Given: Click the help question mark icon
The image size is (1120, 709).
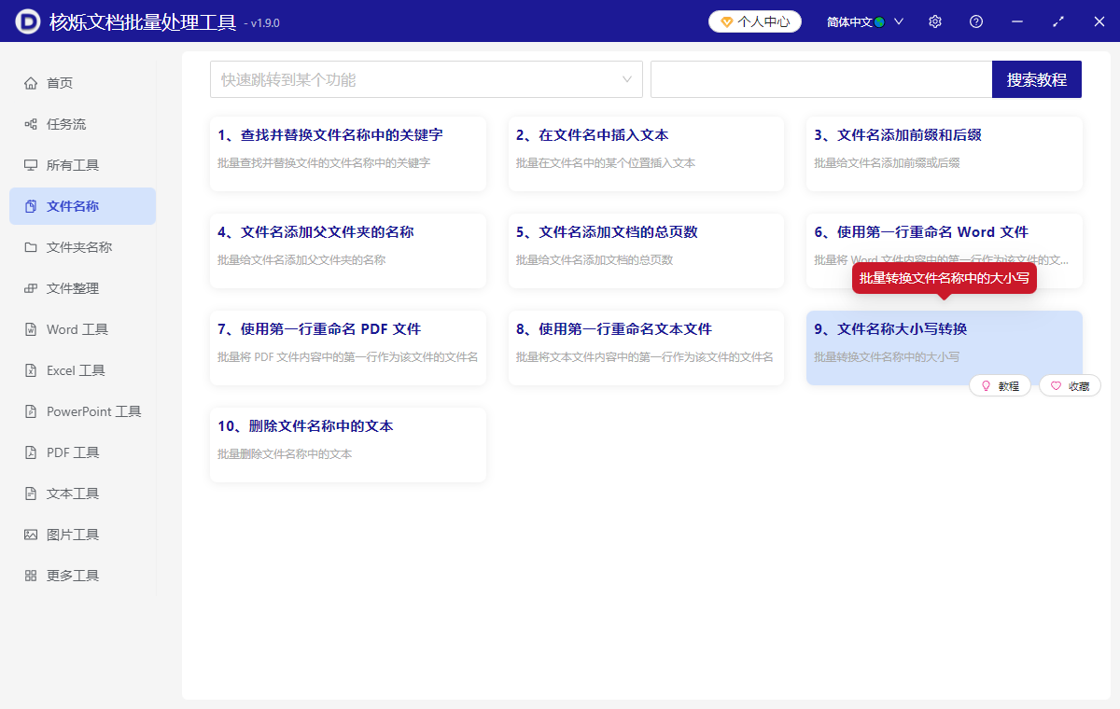Looking at the screenshot, I should (x=976, y=21).
